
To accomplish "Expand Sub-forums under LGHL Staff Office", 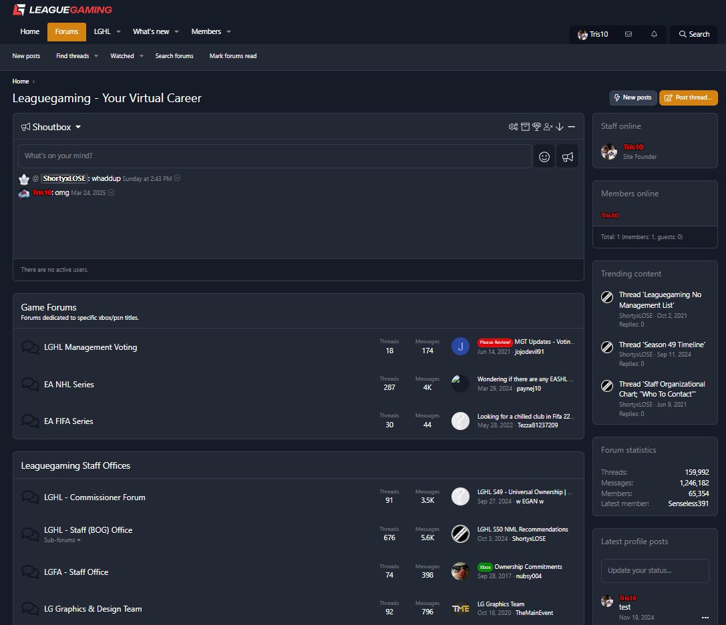I will tap(62, 540).
